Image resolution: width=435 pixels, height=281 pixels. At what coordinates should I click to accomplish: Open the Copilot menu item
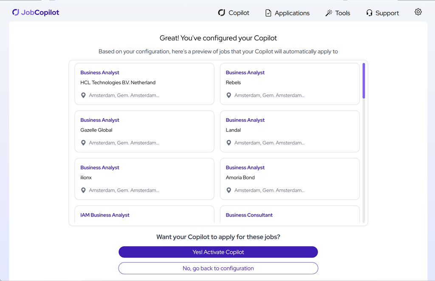click(x=234, y=13)
